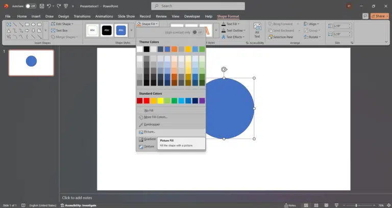Start Slide Show from status bar
This screenshot has height=208, width=392.
(x=336, y=205)
